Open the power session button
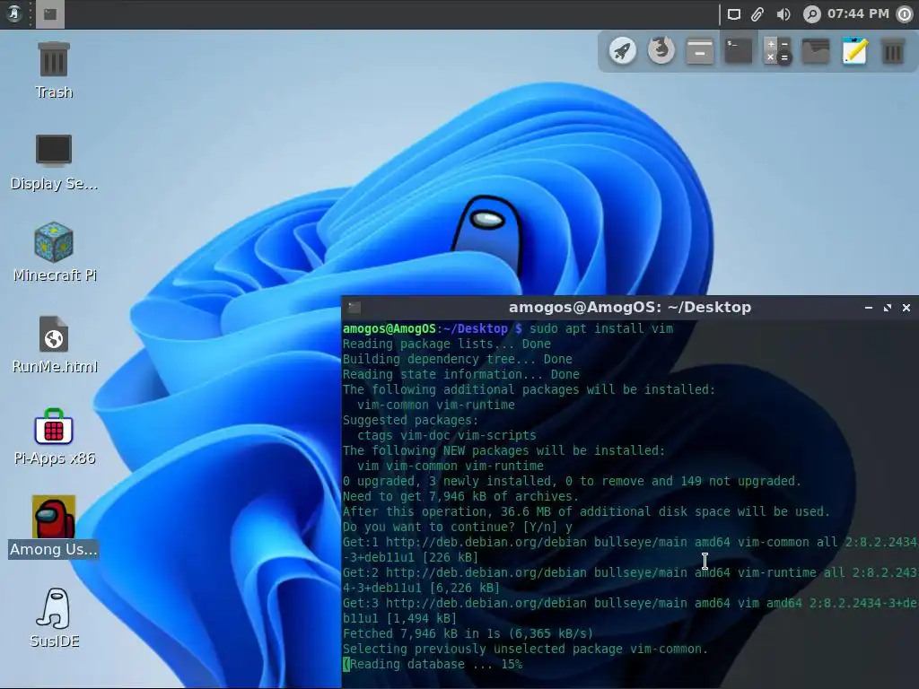The width and height of the screenshot is (919, 689). 905,14
